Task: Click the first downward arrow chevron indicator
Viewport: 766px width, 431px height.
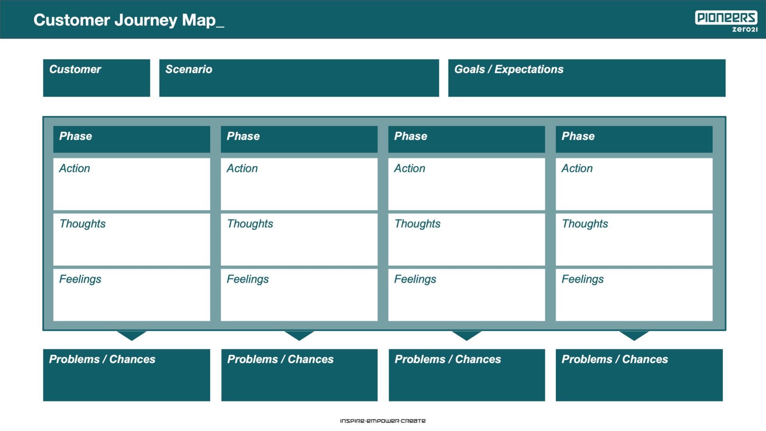Action: click(x=130, y=336)
